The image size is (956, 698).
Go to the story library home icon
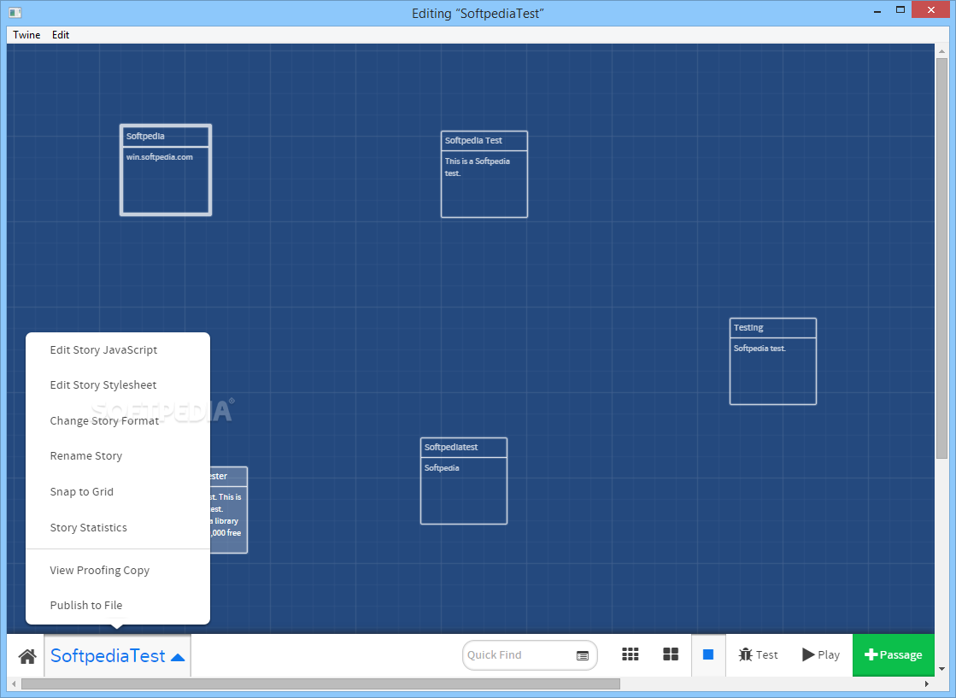coord(27,656)
